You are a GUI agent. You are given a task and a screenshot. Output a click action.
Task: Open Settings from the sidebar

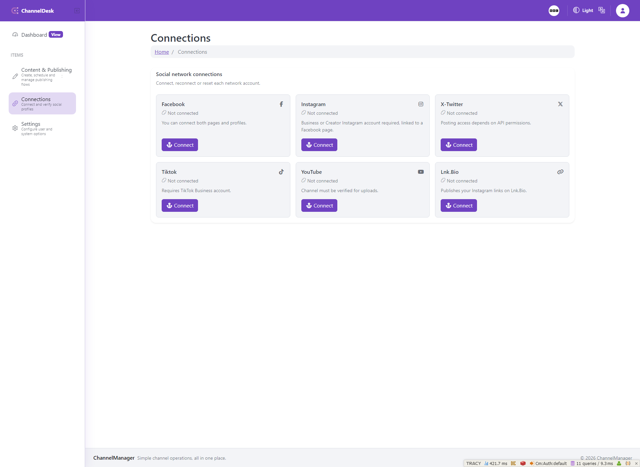[42, 128]
